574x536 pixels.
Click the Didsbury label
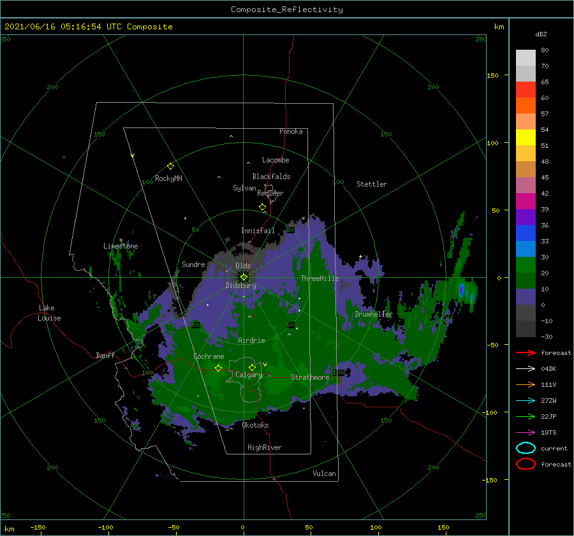click(241, 286)
